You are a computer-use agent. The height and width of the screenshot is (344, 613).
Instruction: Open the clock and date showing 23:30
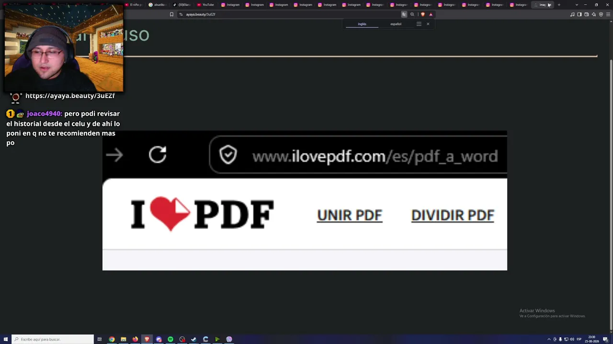coord(592,339)
